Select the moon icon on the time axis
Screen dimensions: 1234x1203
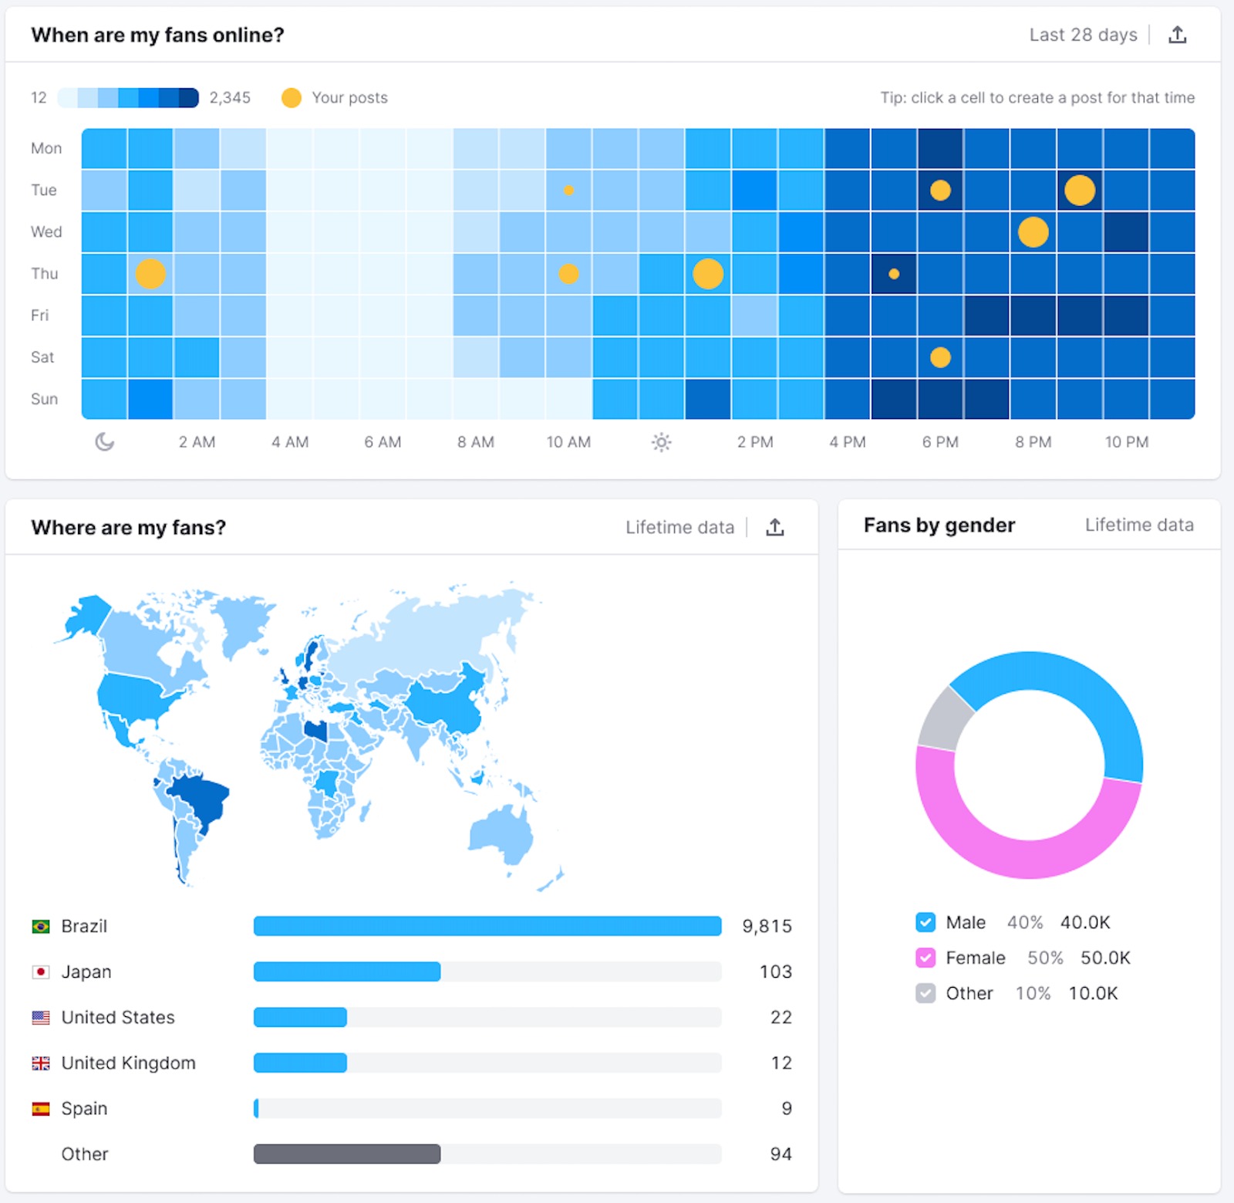103,442
